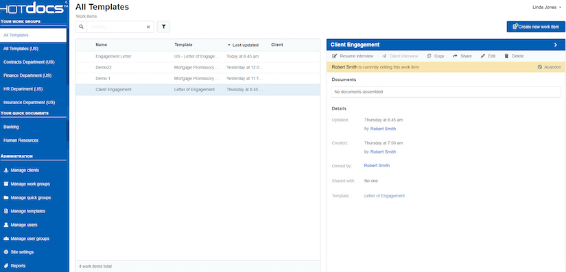Click the HotDocs logo
The image size is (566, 272).
[x=33, y=8]
